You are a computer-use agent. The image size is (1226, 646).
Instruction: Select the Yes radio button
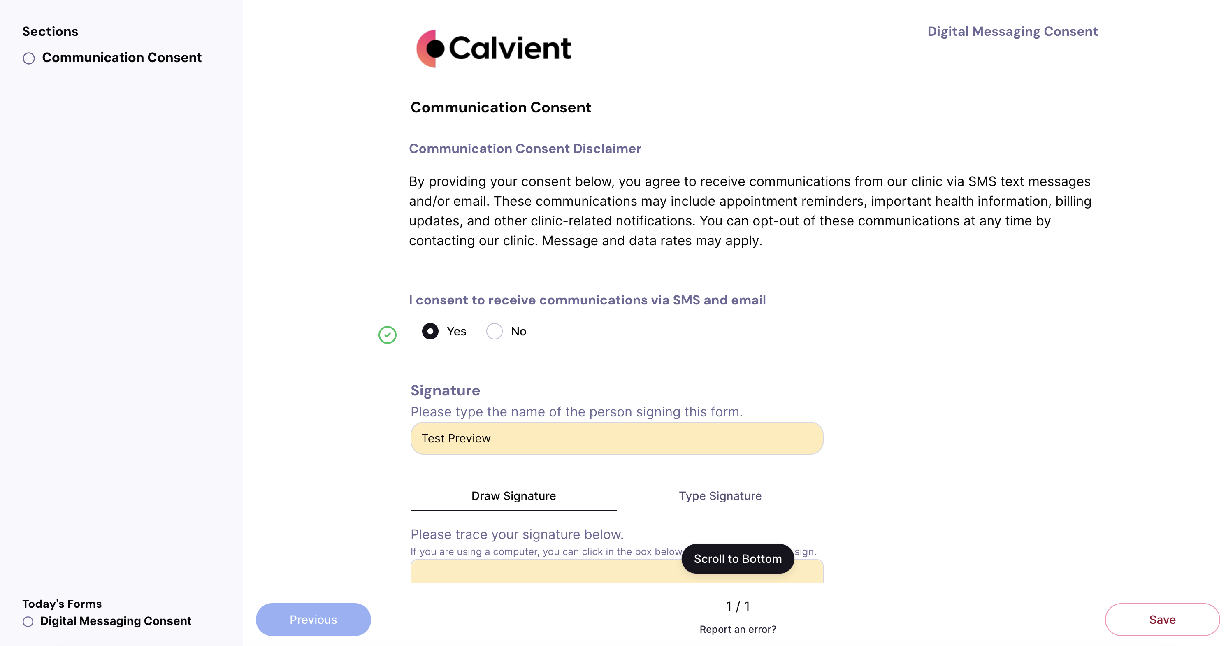pyautogui.click(x=430, y=331)
